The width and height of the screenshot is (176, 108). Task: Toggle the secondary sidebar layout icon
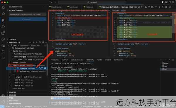pyautogui.click(x=170, y=2)
